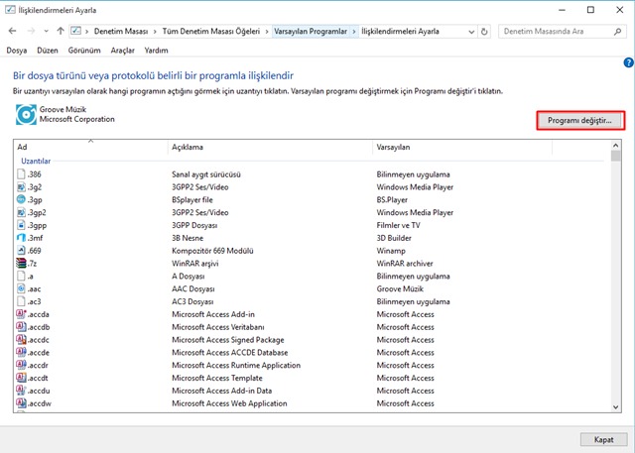Select the .3gp BSplayer icon
This screenshot has height=453, width=635.
(21, 199)
